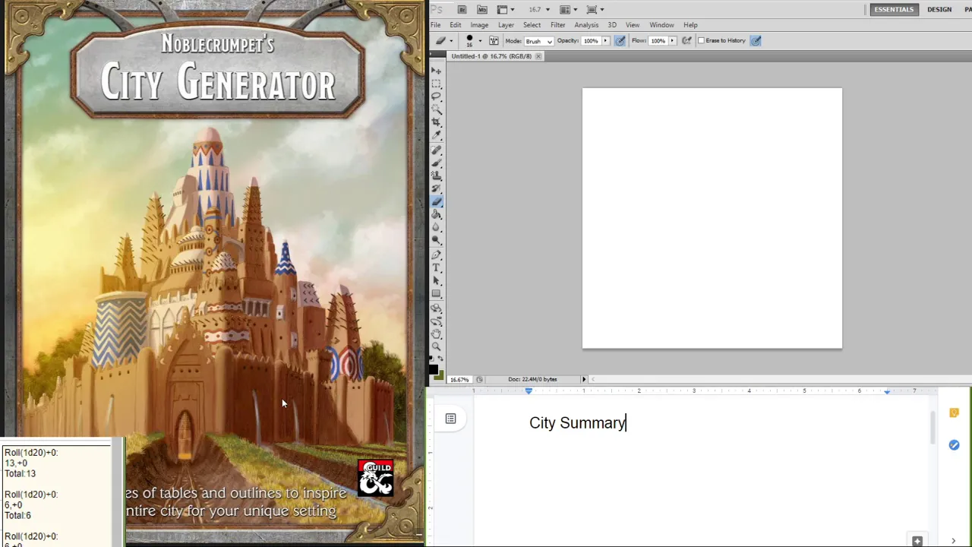
Task: Select the Eraser tool in toolbox
Action: pyautogui.click(x=437, y=202)
